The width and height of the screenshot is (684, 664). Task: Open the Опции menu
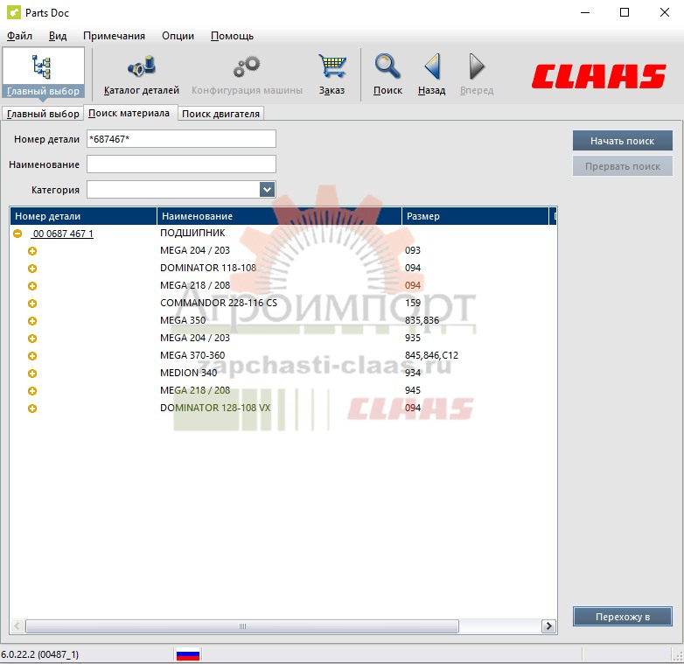coord(178,36)
